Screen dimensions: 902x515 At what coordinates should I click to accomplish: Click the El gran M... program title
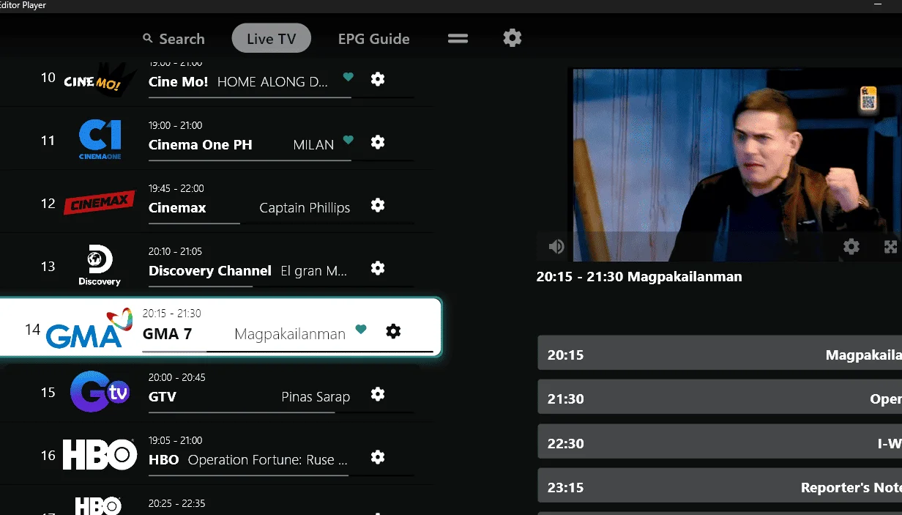pyautogui.click(x=315, y=271)
